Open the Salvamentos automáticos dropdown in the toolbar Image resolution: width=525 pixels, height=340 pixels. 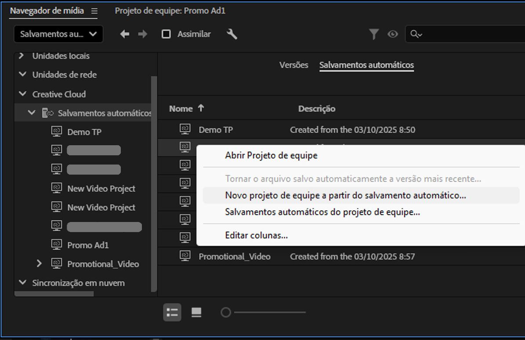58,34
